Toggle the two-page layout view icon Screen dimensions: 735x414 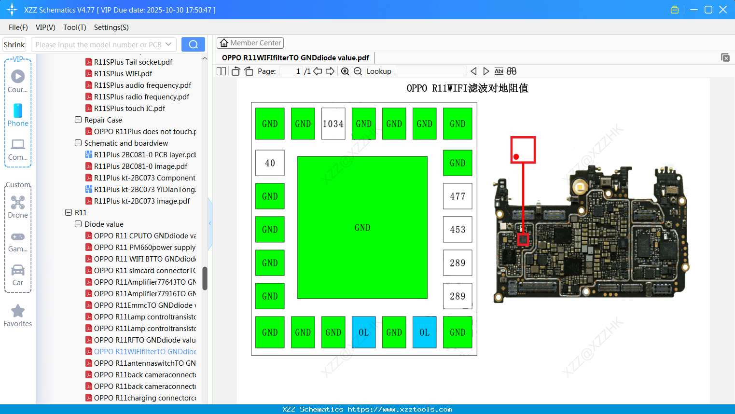[222, 71]
